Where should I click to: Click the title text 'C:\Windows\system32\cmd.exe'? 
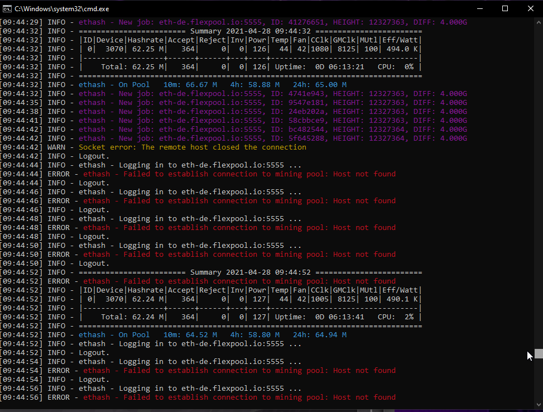click(x=61, y=9)
